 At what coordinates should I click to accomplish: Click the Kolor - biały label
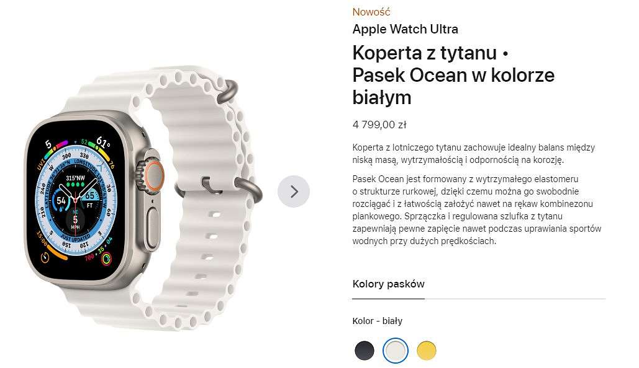pos(378,321)
